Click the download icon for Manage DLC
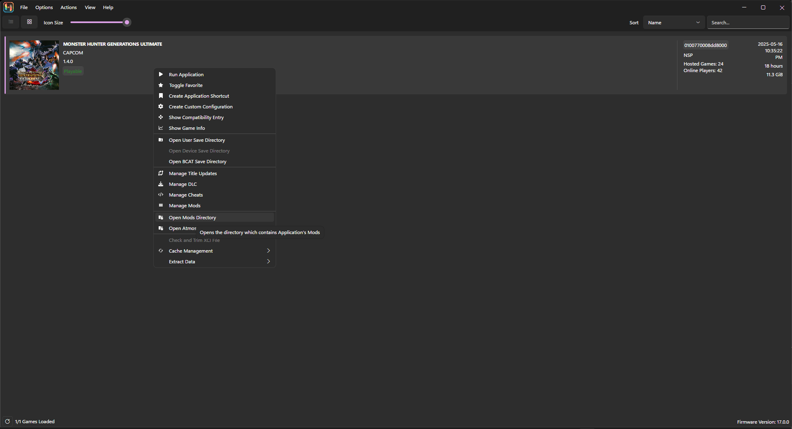Viewport: 792px width, 429px height. coord(161,184)
